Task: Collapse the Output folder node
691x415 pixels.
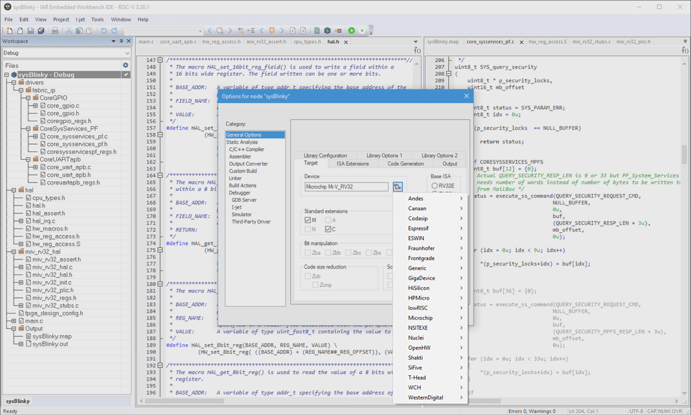Action: (14, 329)
